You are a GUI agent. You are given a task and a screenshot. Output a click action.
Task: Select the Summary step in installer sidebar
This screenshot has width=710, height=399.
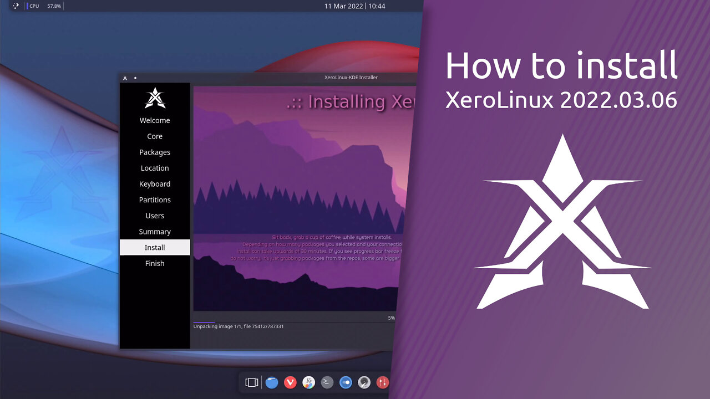coord(155,232)
